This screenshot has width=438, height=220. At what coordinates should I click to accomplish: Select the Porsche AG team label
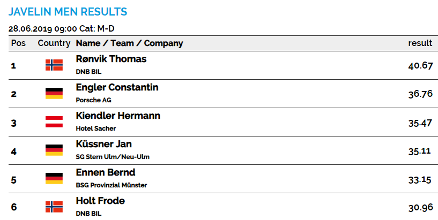pyautogui.click(x=94, y=100)
